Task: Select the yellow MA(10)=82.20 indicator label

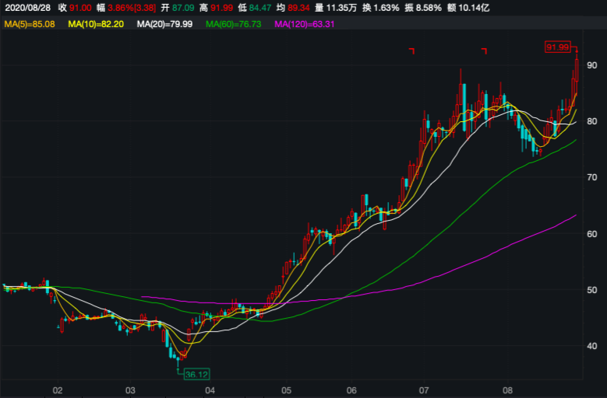Action: tap(95, 25)
